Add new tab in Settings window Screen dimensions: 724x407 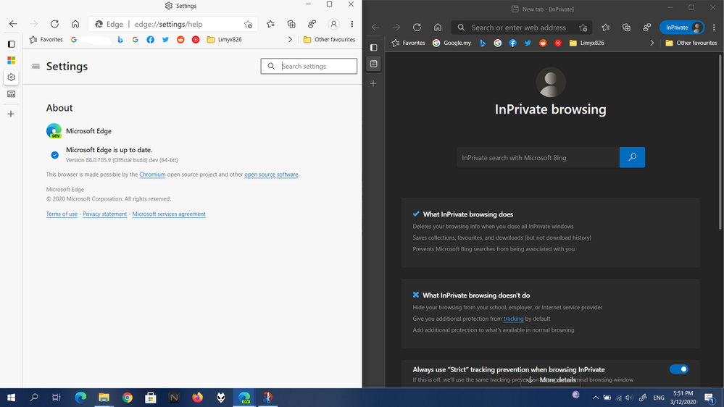[x=11, y=114]
